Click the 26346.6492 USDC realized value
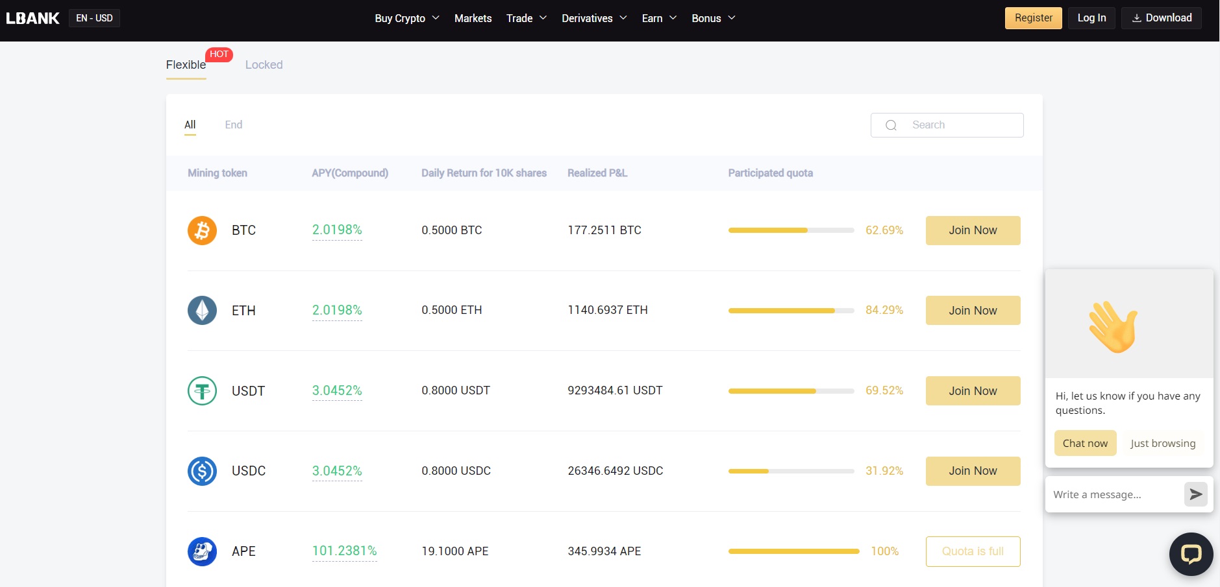Image resolution: width=1220 pixels, height=587 pixels. pos(616,471)
